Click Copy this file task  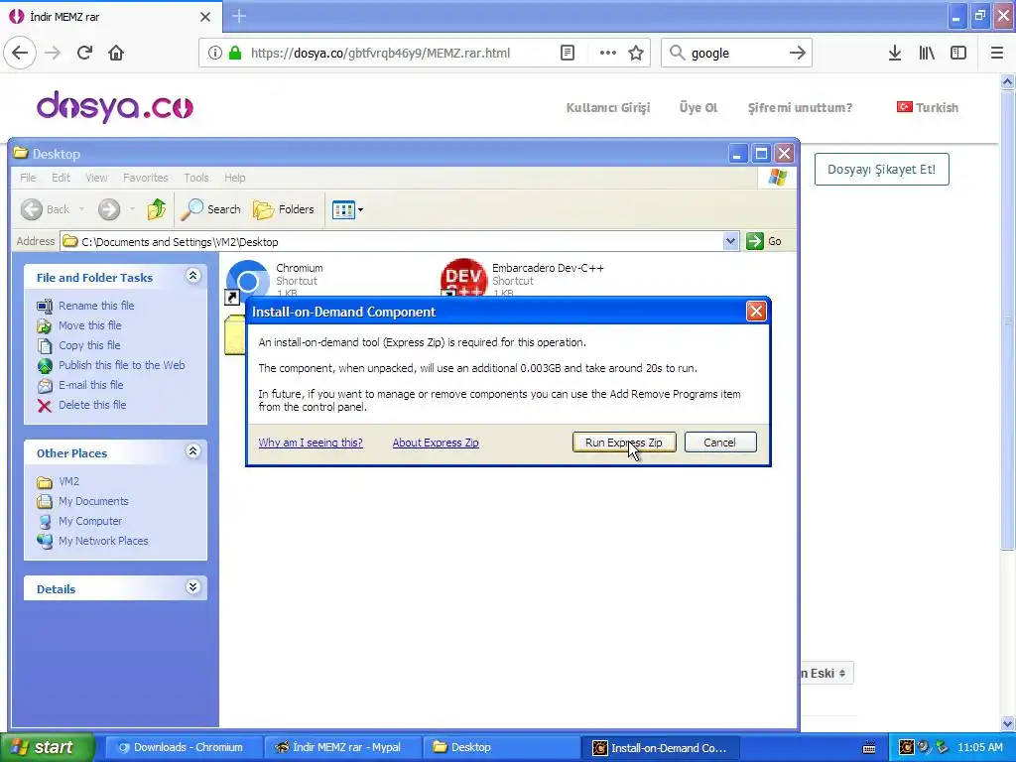[x=89, y=345]
